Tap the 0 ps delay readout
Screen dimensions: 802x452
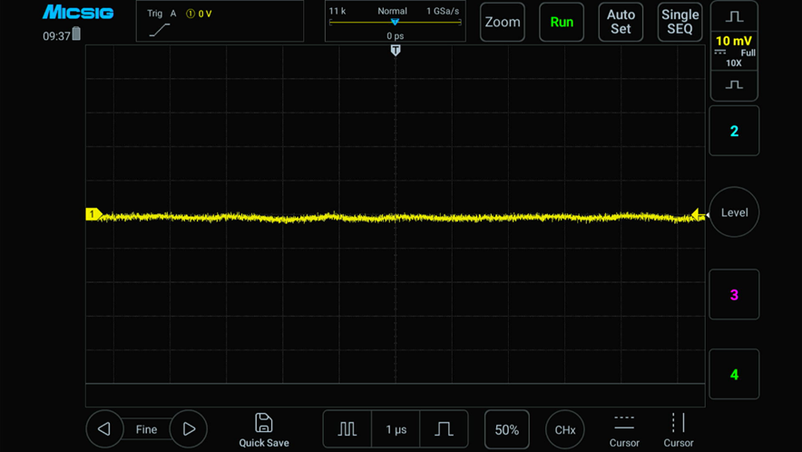tap(395, 35)
